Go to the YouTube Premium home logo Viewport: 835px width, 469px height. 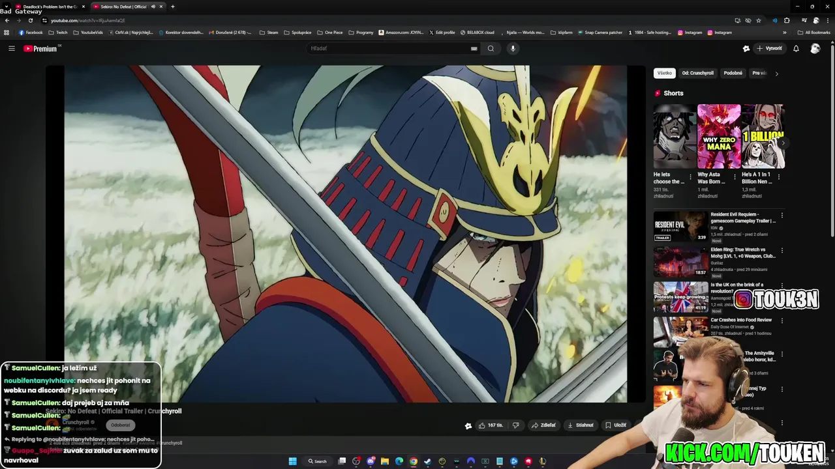[x=41, y=48]
